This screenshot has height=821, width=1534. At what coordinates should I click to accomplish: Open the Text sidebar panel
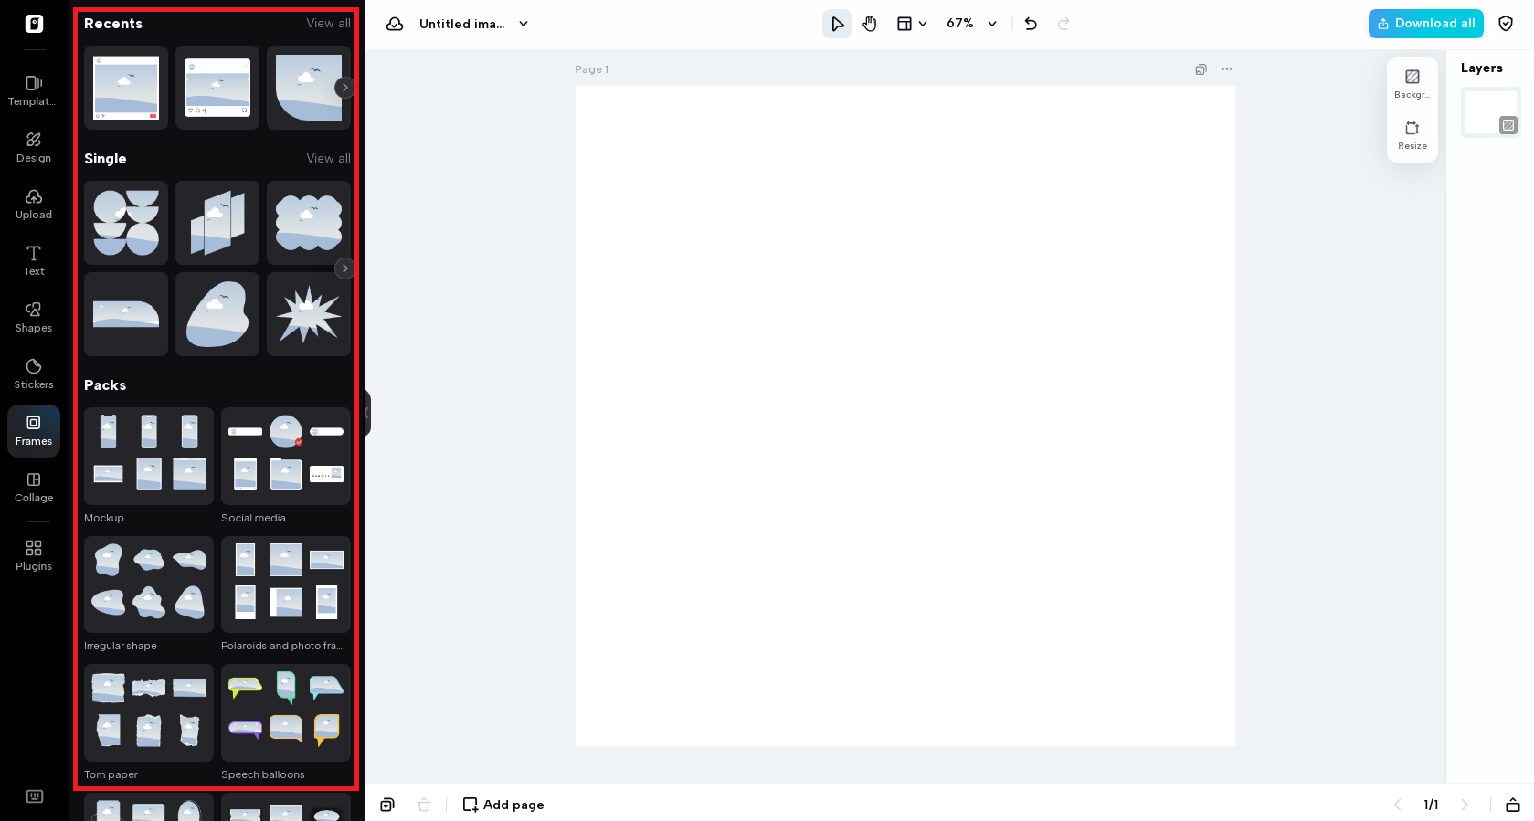click(x=34, y=260)
